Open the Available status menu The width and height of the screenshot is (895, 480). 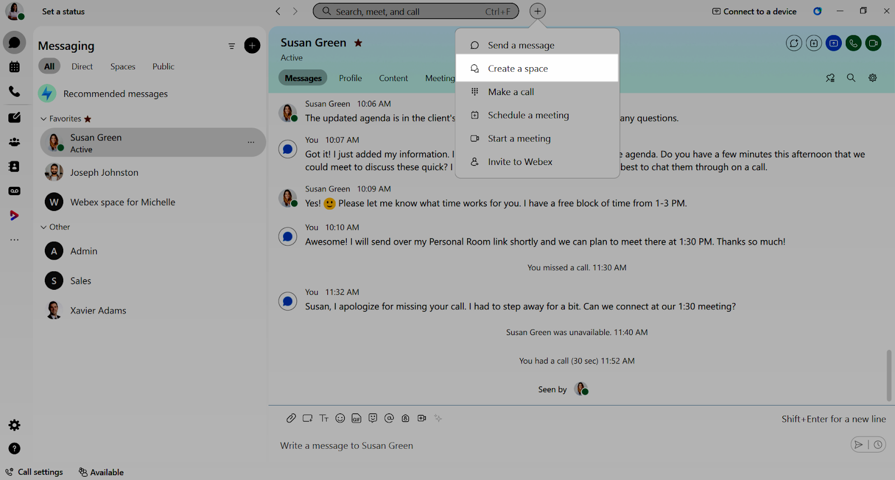pyautogui.click(x=101, y=472)
